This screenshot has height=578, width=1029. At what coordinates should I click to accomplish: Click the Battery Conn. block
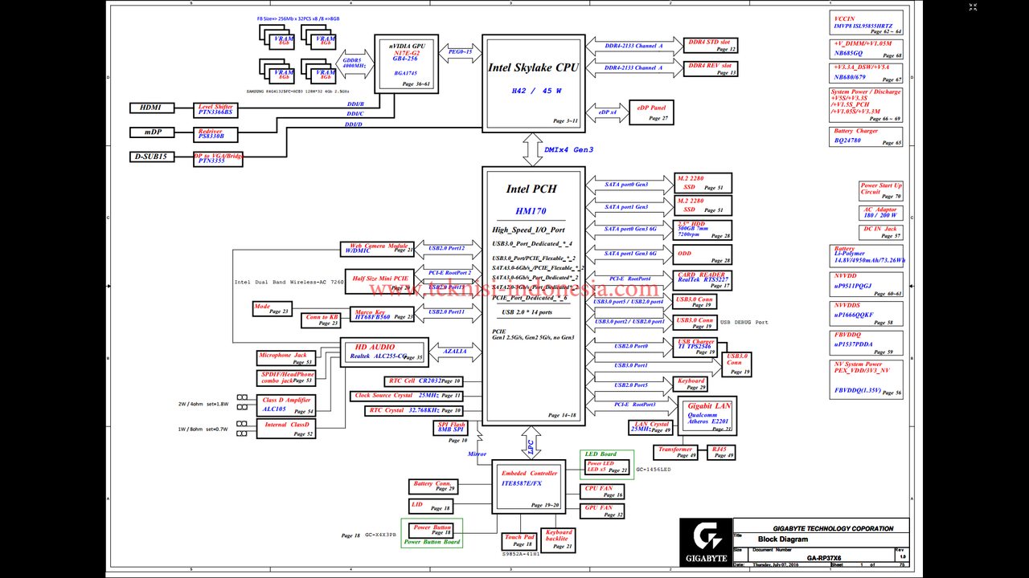(x=434, y=486)
